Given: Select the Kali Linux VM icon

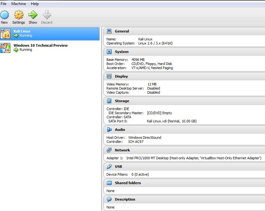Looking at the screenshot, I should [x=5, y=34].
